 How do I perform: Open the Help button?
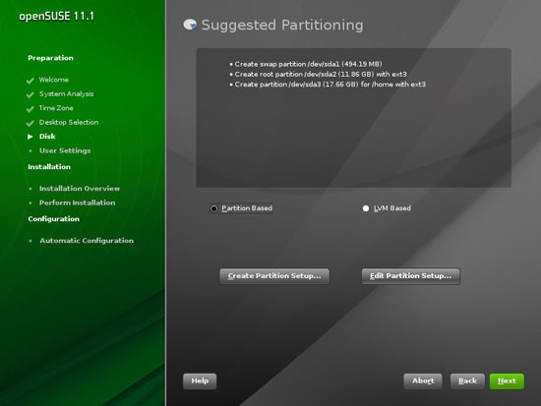[x=200, y=381]
